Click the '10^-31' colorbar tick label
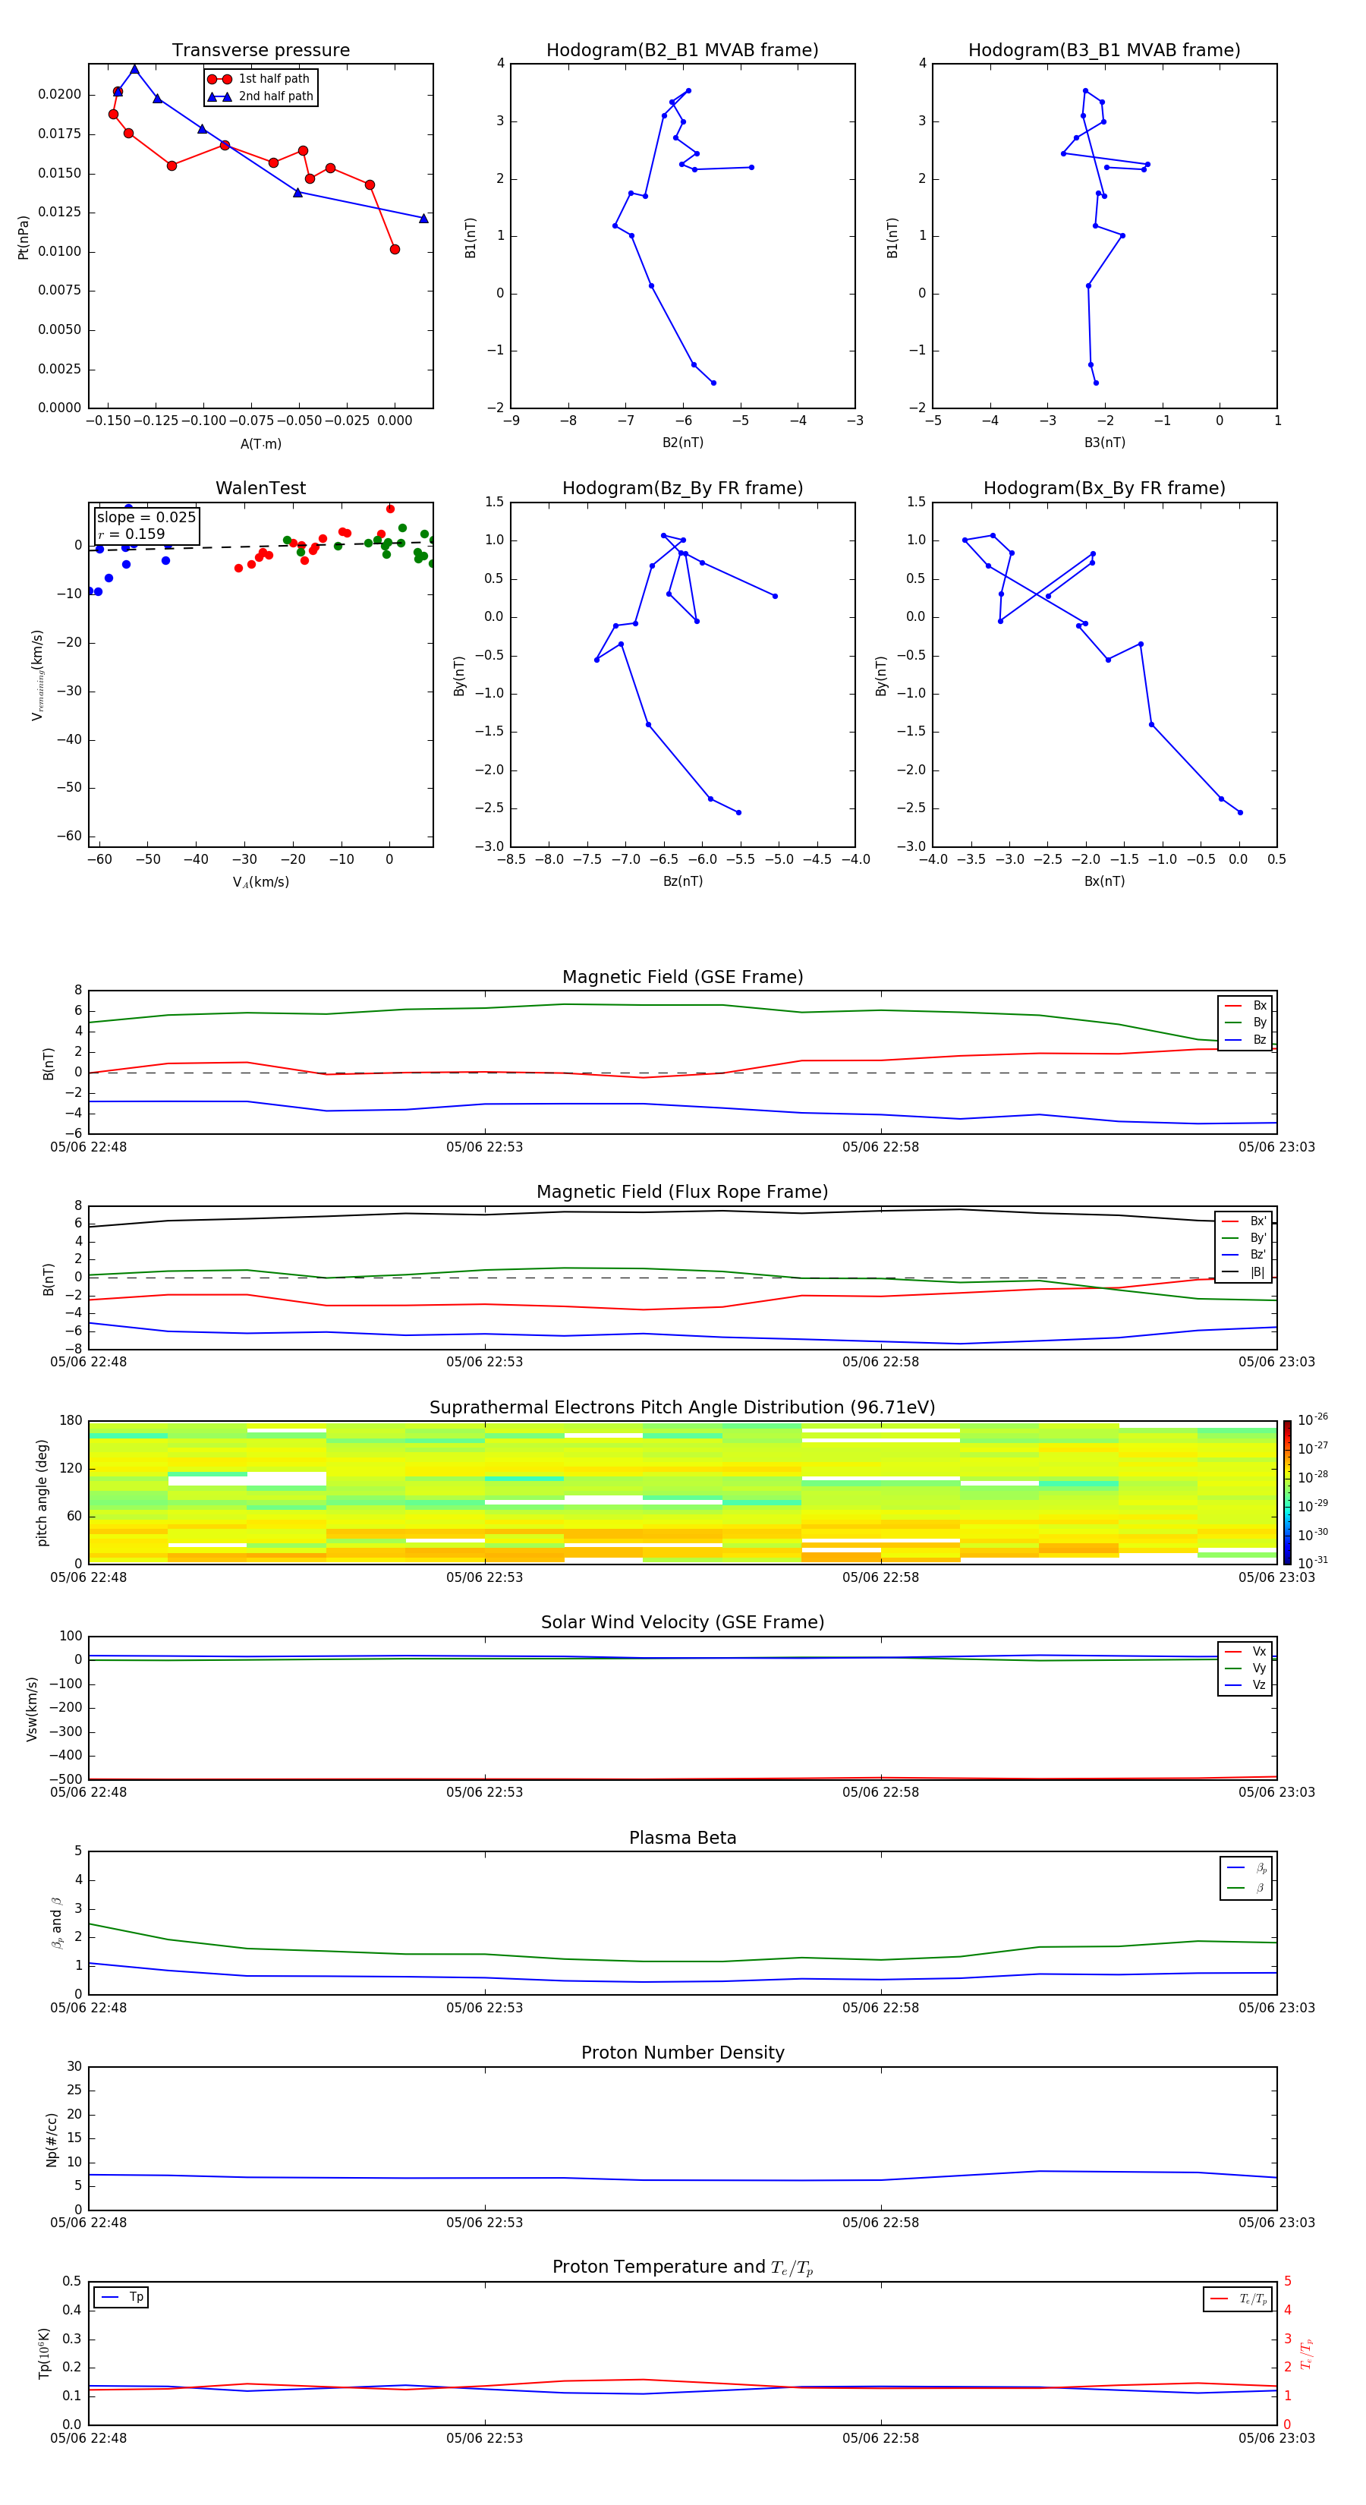1366x2505 pixels. pos(1313,1563)
